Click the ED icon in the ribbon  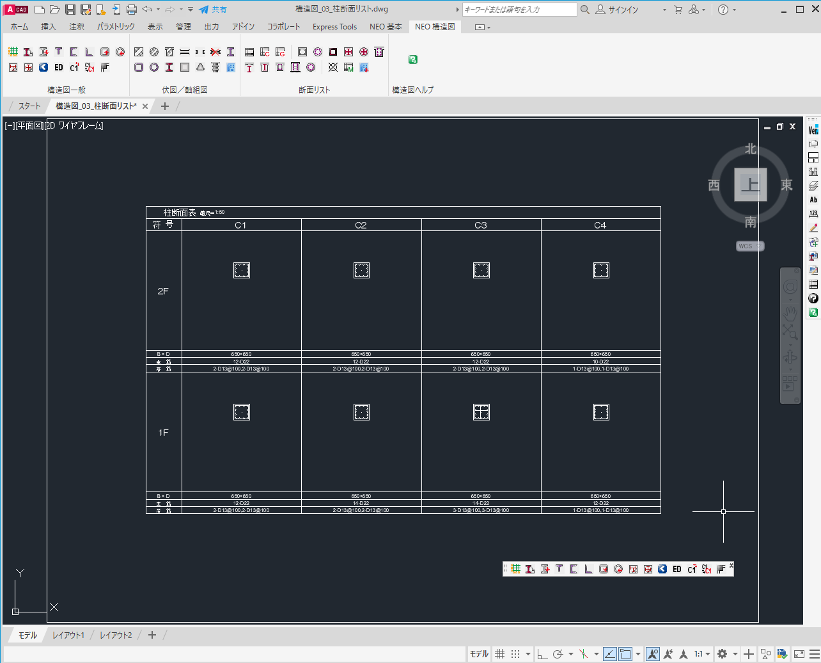pos(59,67)
